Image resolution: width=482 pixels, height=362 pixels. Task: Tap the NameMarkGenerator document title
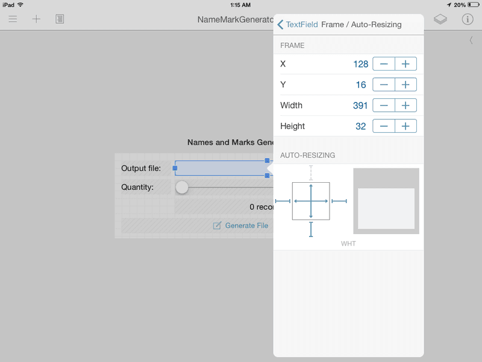tap(235, 19)
